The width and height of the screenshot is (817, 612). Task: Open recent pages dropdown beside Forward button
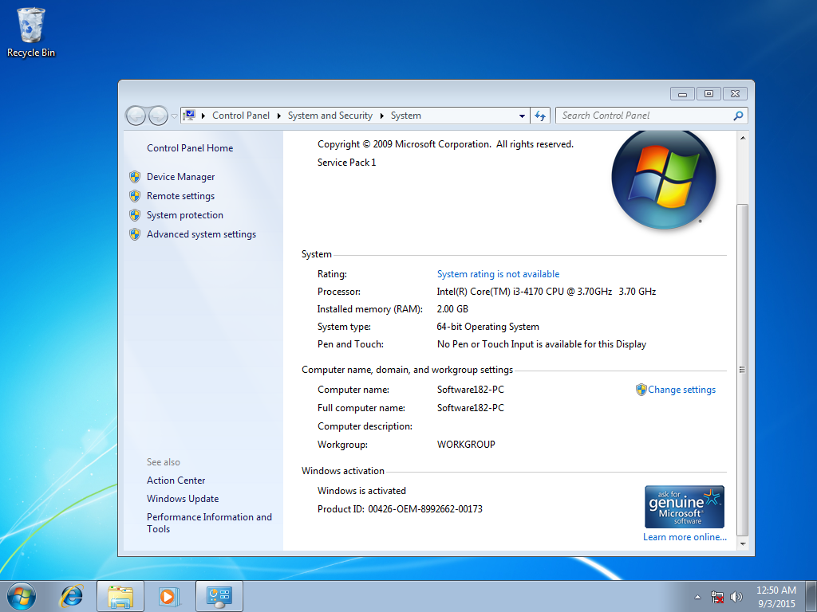tap(174, 116)
